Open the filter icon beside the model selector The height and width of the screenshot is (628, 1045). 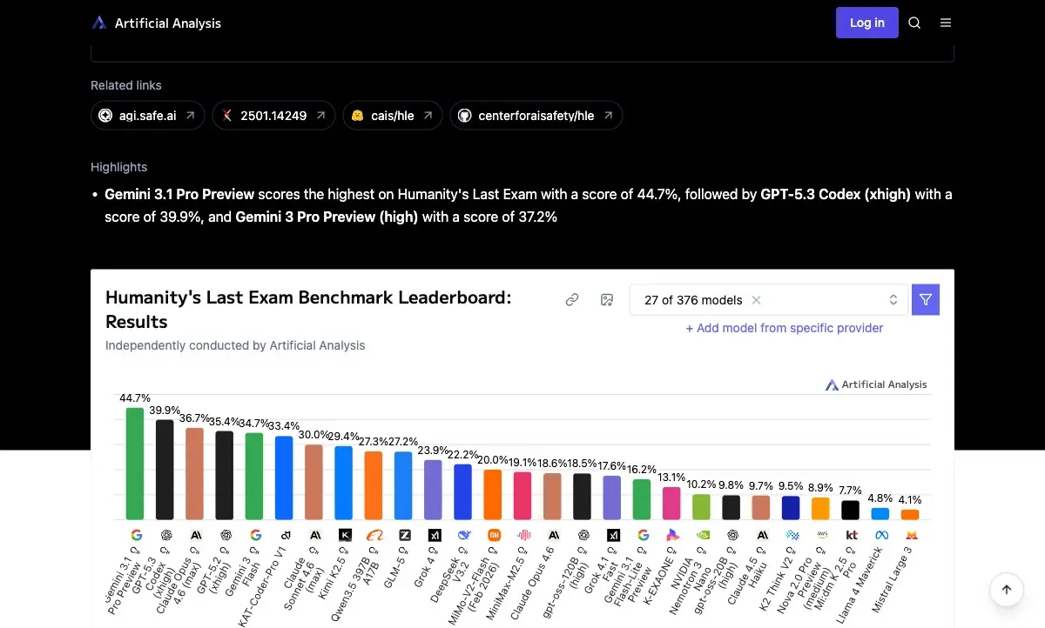pos(925,299)
